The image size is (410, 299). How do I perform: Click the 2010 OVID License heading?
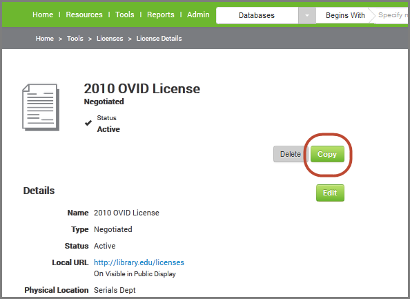click(142, 88)
